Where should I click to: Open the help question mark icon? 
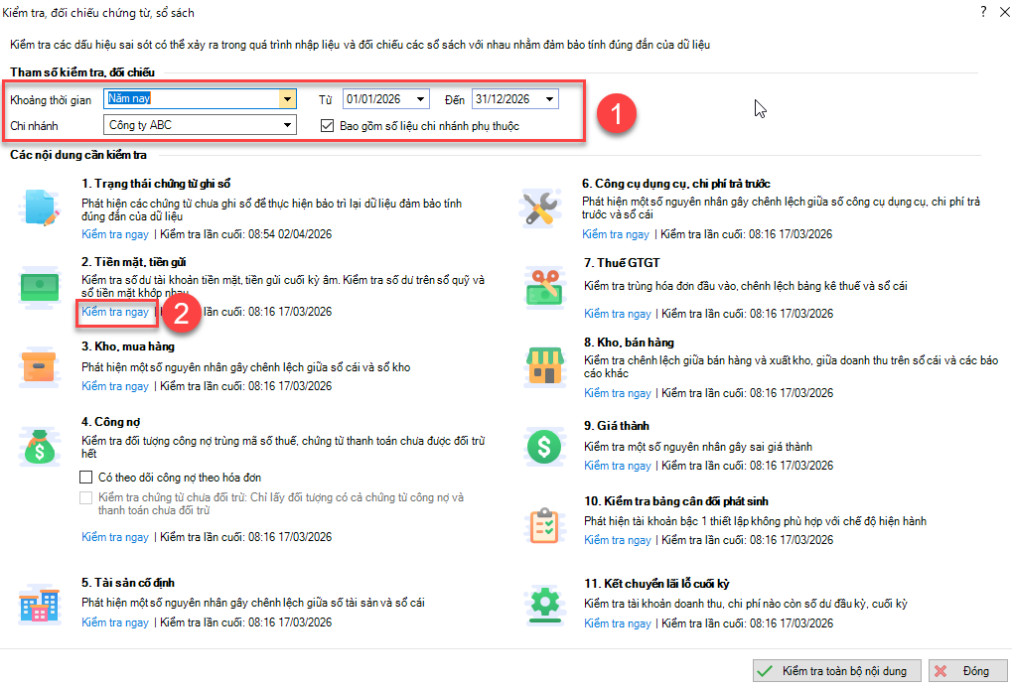983,12
